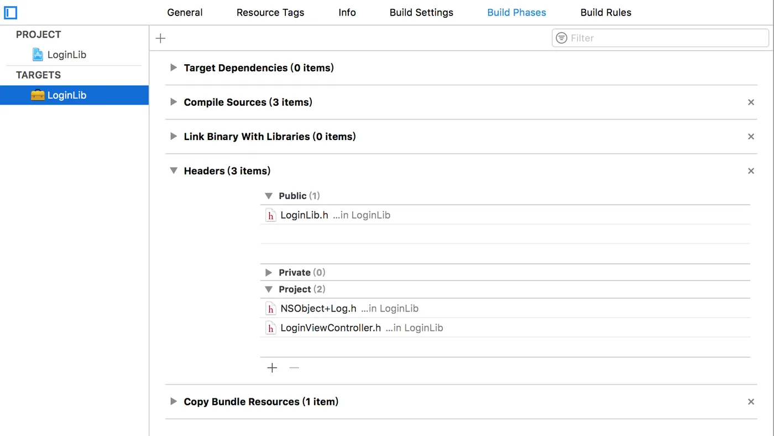Delete the Link Binary With Libraries phase

pyautogui.click(x=751, y=137)
